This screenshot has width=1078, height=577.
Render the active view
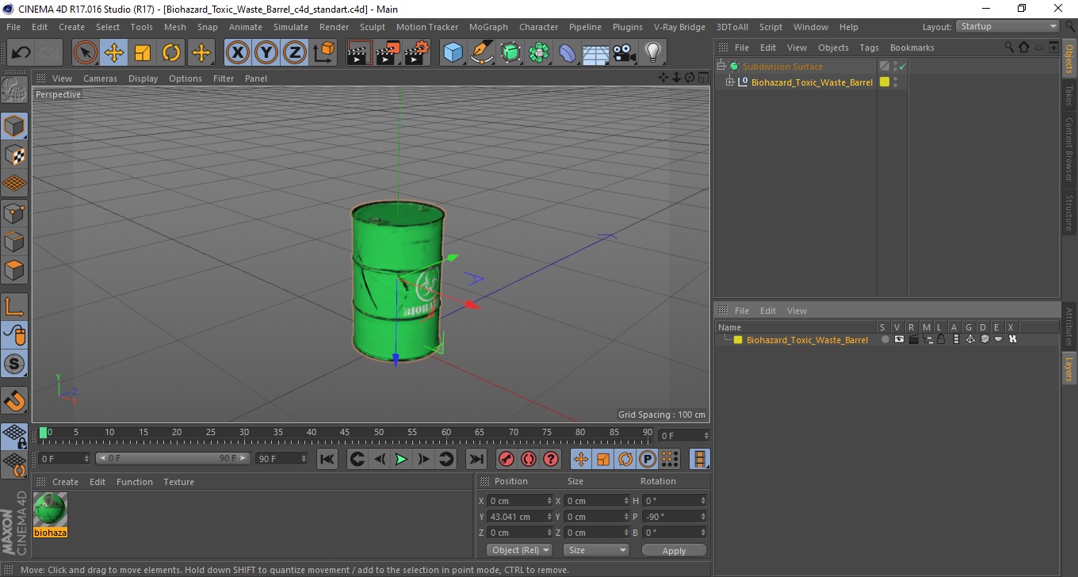click(x=360, y=53)
